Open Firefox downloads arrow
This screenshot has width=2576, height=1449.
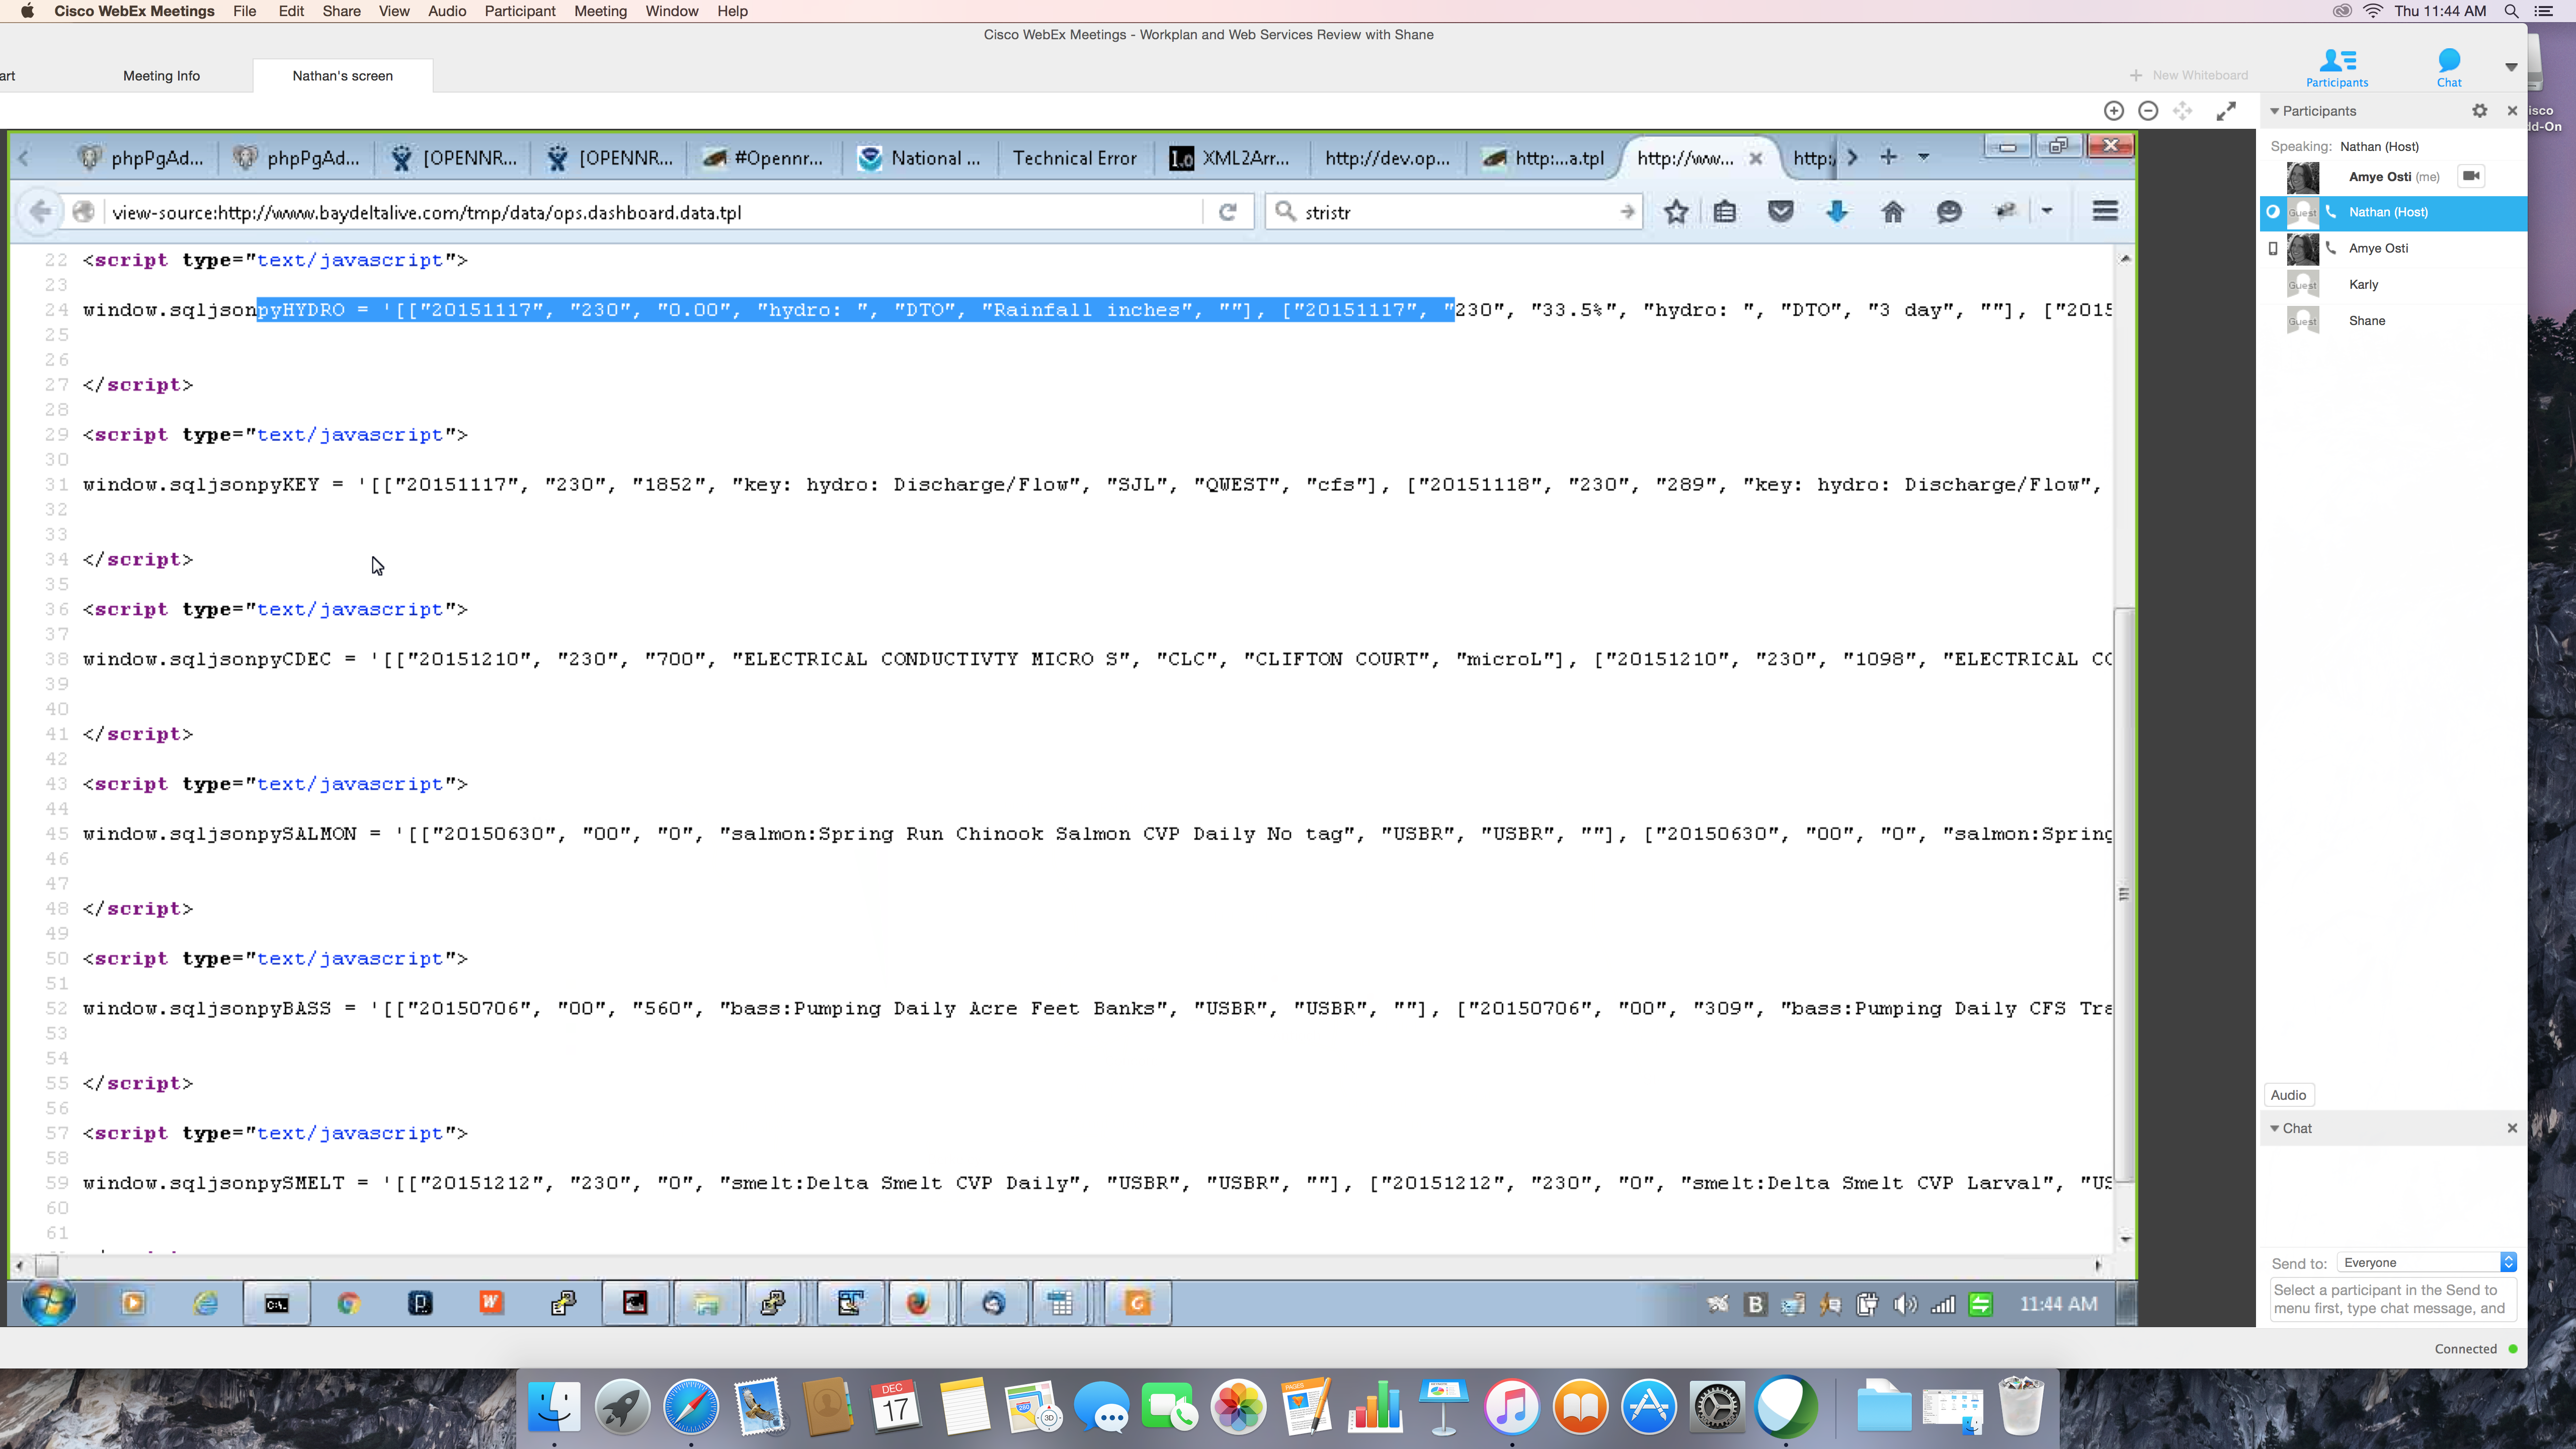(x=1837, y=212)
